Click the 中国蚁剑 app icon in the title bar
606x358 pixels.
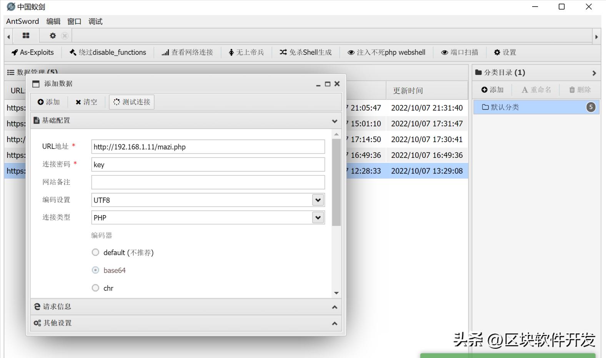pos(11,7)
